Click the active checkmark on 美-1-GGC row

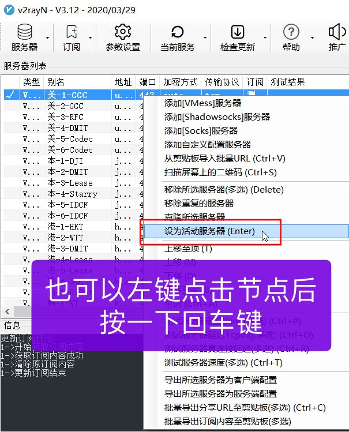[x=10, y=95]
